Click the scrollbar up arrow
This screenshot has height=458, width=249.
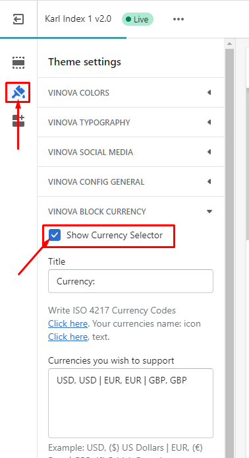point(229,44)
